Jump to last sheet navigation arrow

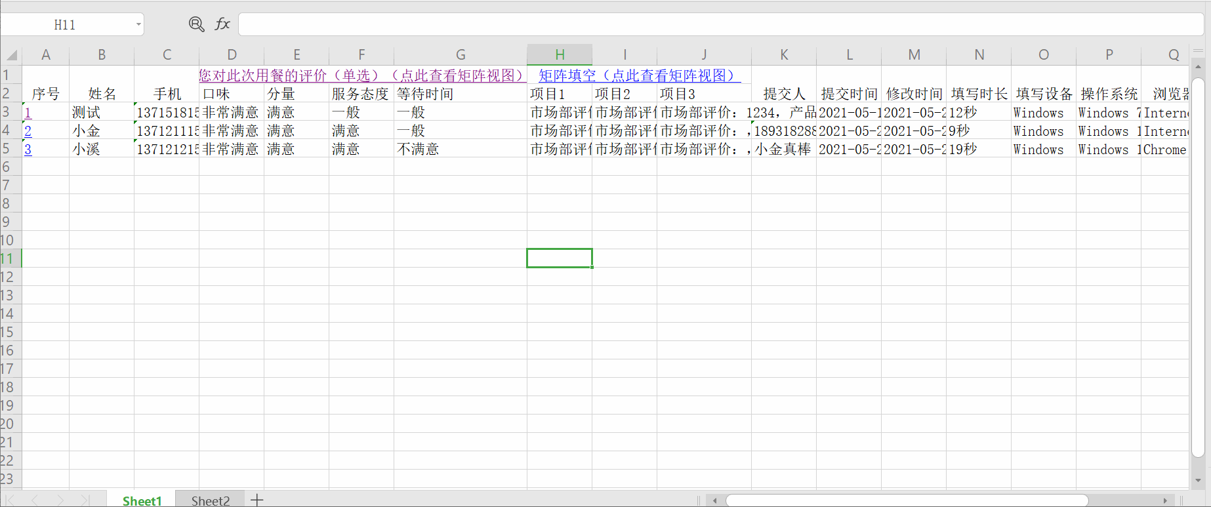(85, 500)
